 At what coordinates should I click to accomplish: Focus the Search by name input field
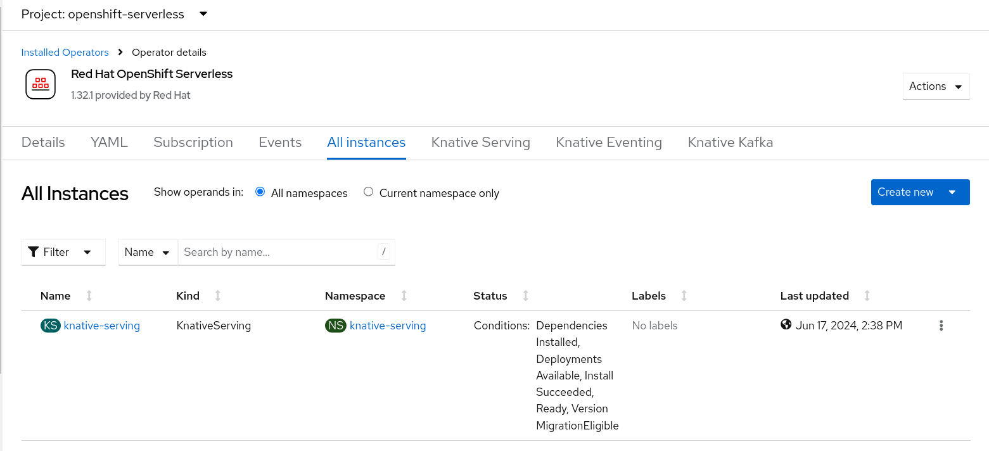[279, 252]
